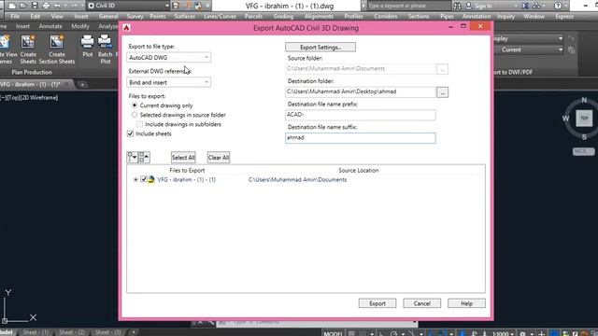Click the Select All button
Screen dimensions: 598x336
tap(183, 158)
